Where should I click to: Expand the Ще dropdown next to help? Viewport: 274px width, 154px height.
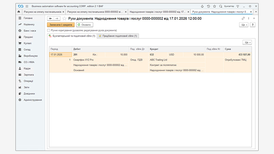pos(245,25)
